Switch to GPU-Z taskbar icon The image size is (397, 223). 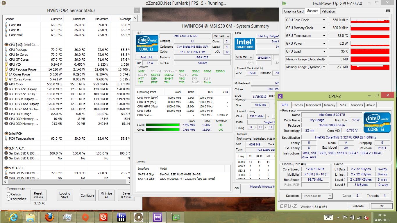coord(175,217)
